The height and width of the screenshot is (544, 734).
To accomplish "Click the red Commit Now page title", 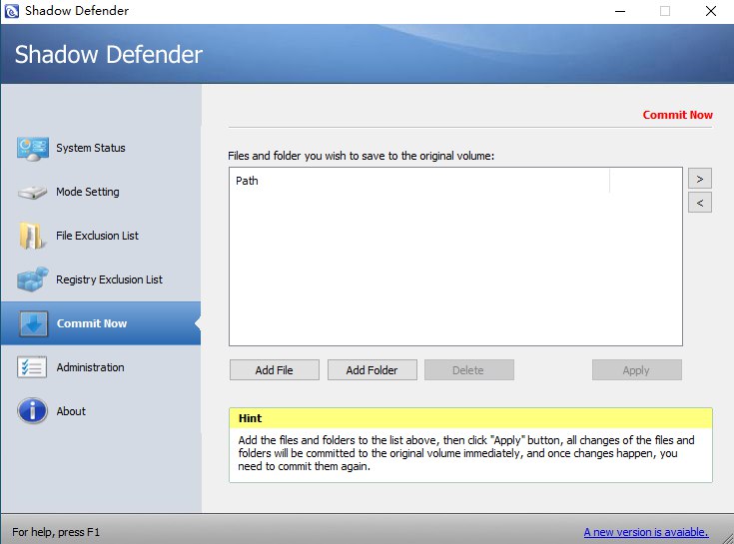I will point(677,115).
